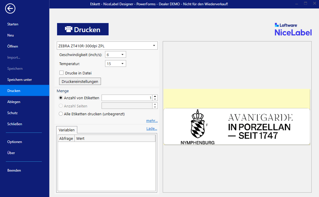Click the Loftware NiceLabel logo
Screen dimensions: 319x197
[x=293, y=29]
